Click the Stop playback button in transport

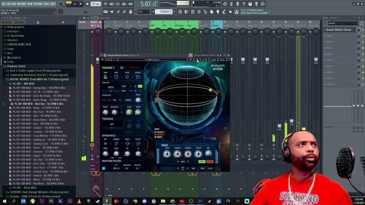coord(81,4)
